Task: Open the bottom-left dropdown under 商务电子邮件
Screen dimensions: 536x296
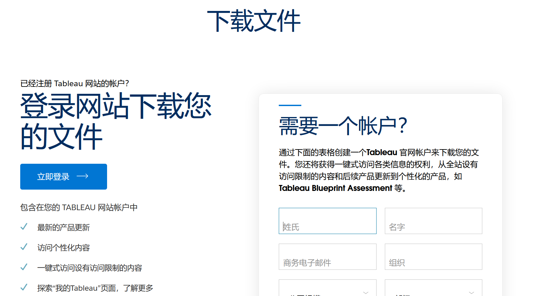Action: (x=328, y=288)
